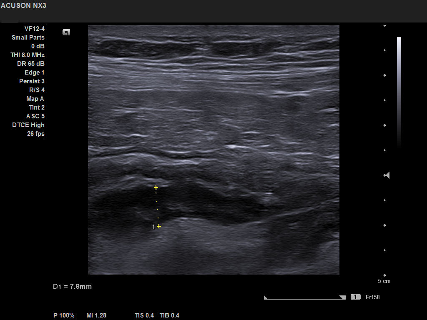The image size is (427, 320).
Task: Click the cine bar right end marker
Action: (343, 297)
